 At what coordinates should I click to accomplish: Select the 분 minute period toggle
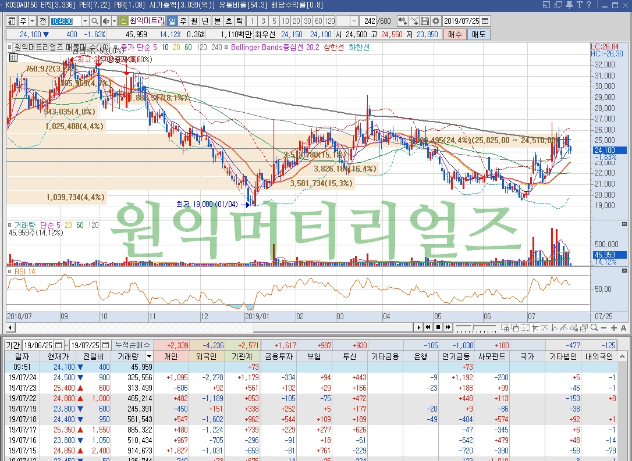coord(218,21)
